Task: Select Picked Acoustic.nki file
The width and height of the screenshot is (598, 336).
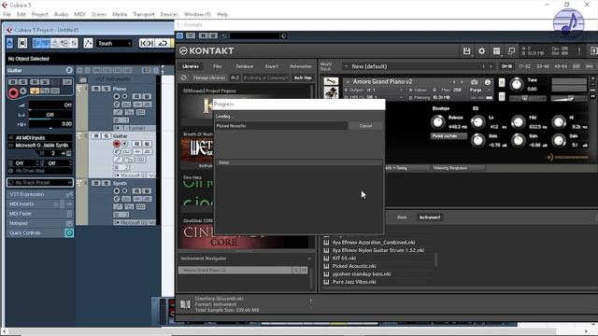Action: tap(354, 266)
